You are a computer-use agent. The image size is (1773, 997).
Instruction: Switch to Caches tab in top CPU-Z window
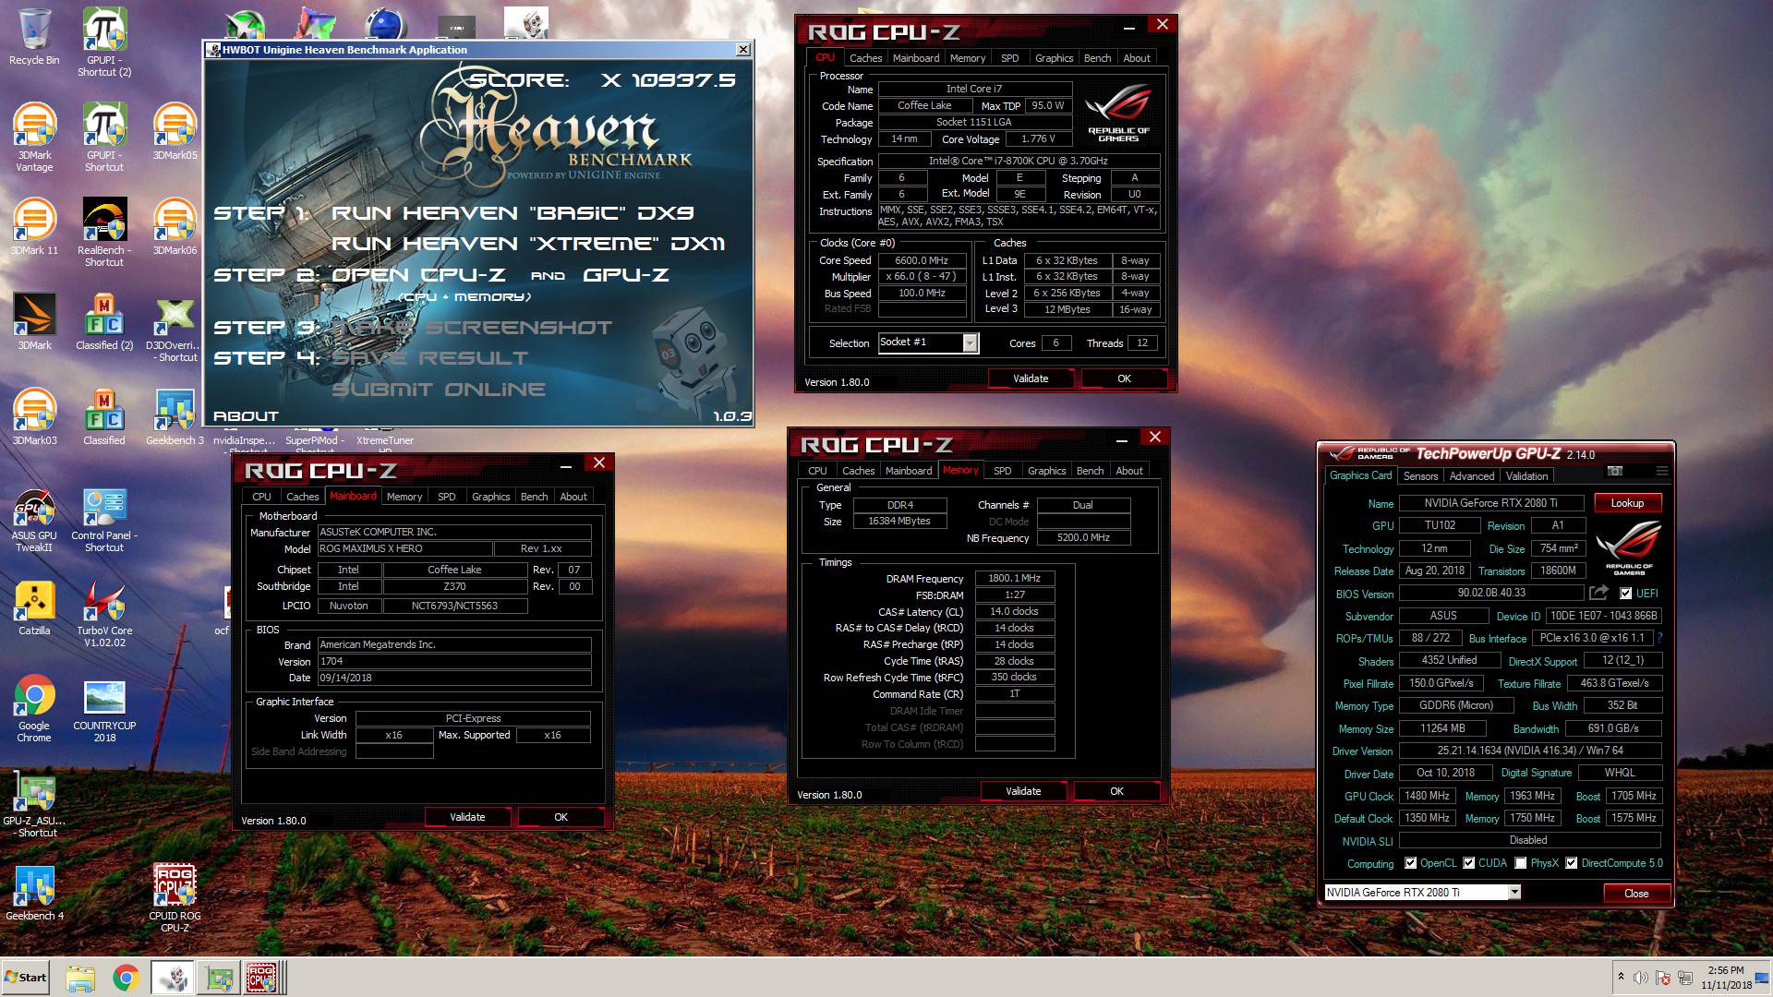click(865, 58)
